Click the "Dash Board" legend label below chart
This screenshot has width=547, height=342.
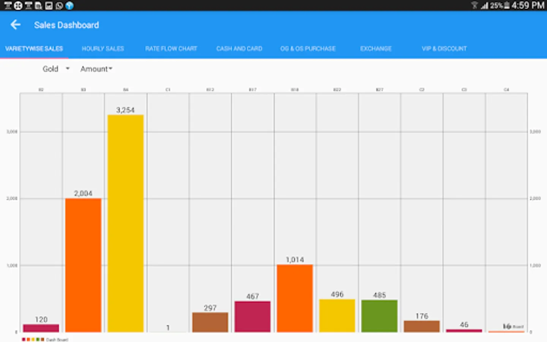57,340
